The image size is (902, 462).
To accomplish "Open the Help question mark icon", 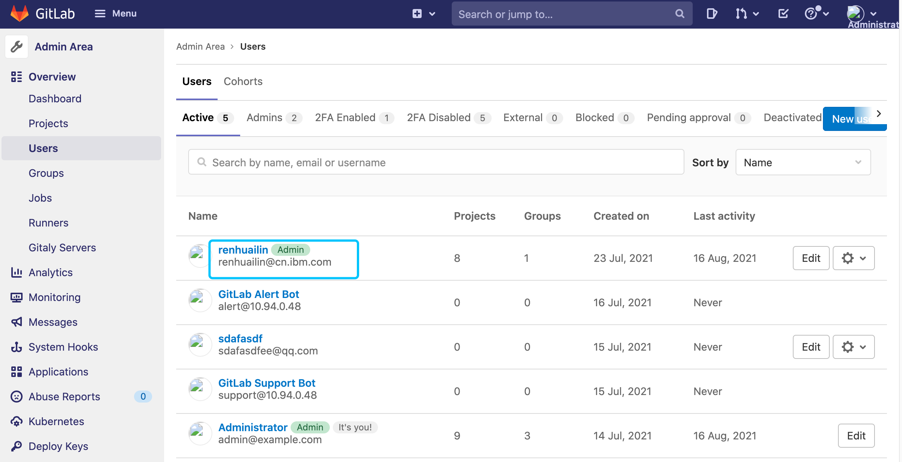I will click(x=811, y=14).
